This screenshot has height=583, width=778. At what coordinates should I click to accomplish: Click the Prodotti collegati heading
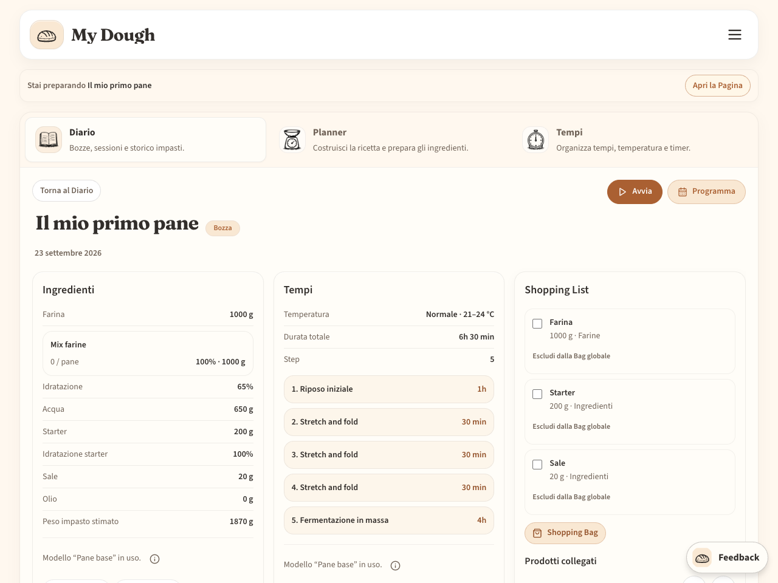click(560, 561)
